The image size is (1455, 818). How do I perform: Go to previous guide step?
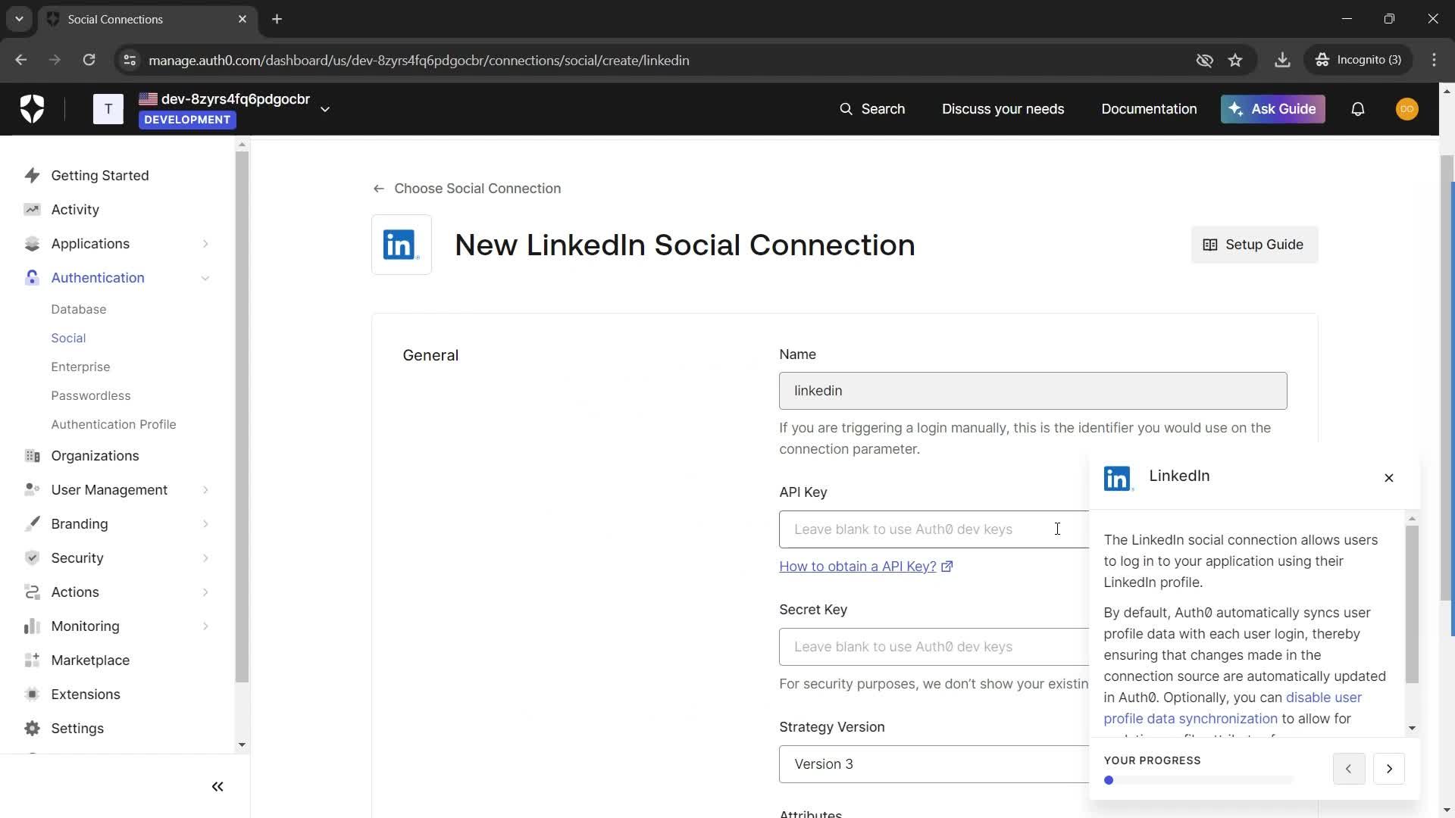point(1349,769)
